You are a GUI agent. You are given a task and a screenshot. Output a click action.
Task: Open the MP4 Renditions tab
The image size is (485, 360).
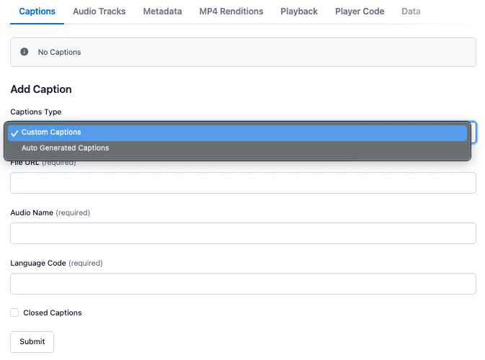tap(231, 12)
